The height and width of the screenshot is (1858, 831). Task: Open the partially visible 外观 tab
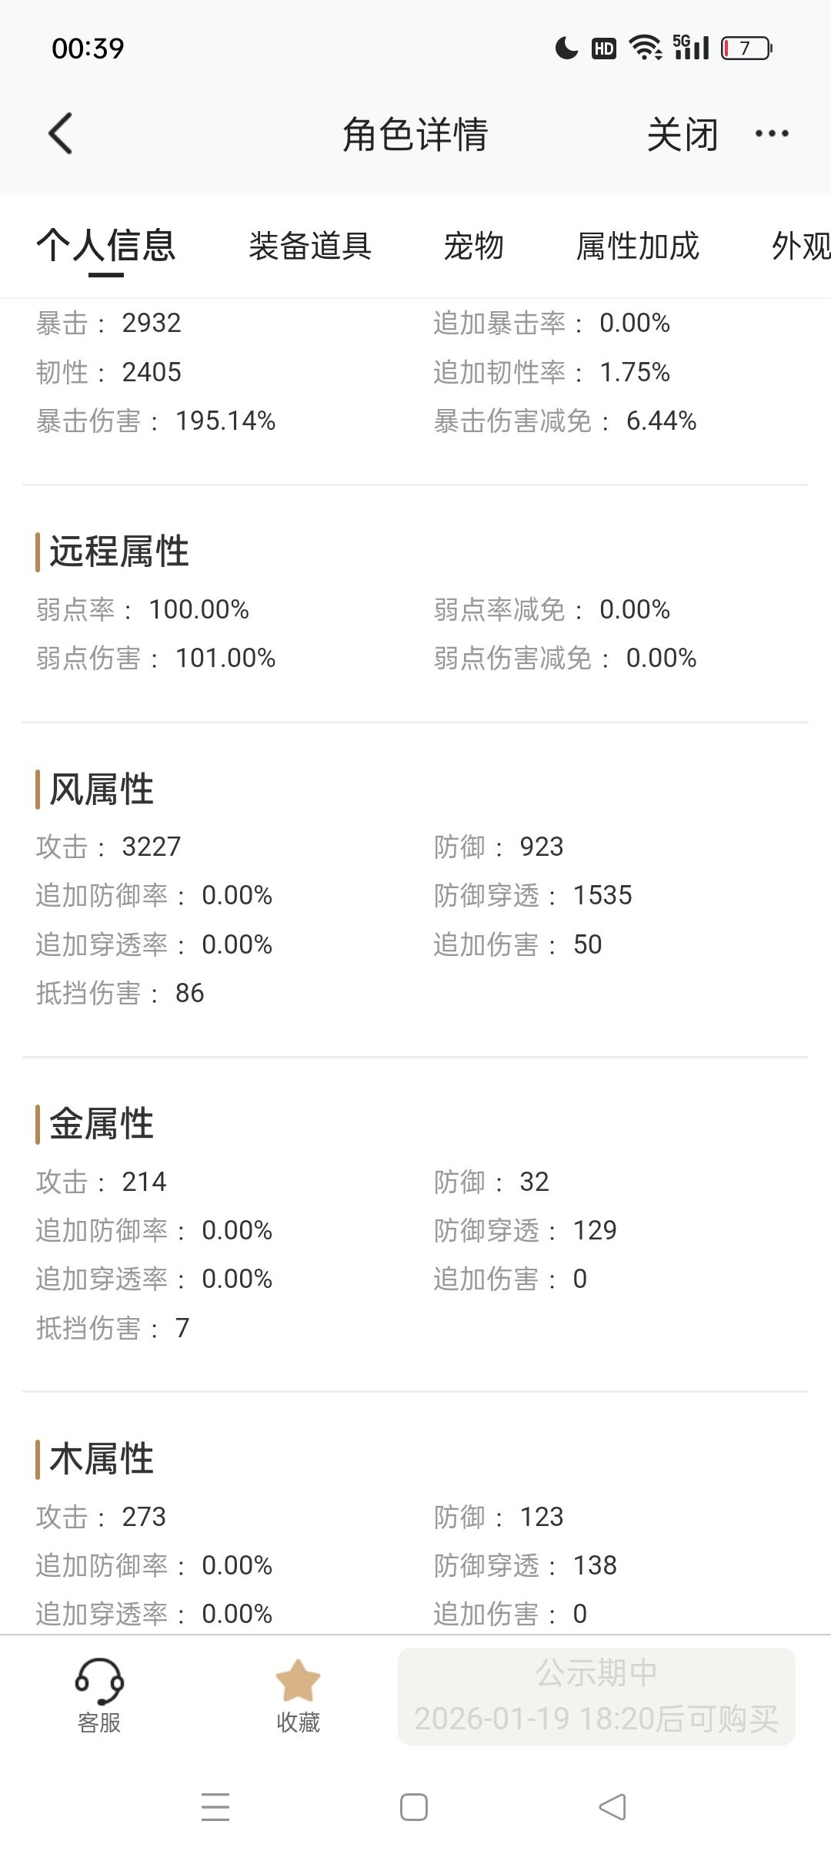pos(800,247)
